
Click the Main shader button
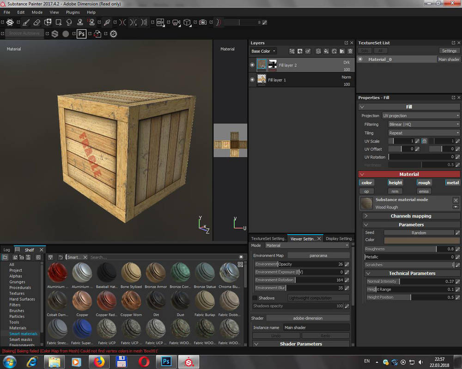[449, 60]
